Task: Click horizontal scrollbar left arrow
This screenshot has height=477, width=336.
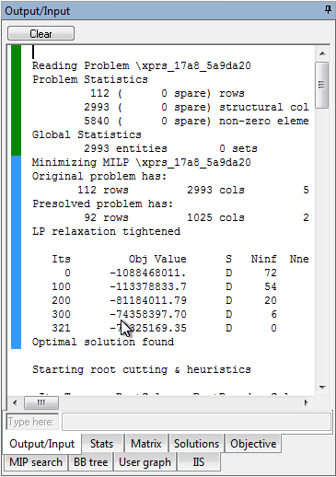Action: tap(15, 402)
